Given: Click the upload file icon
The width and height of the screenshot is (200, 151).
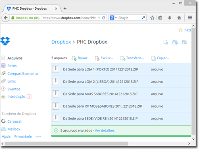Looking at the screenshot, I should click(166, 42).
